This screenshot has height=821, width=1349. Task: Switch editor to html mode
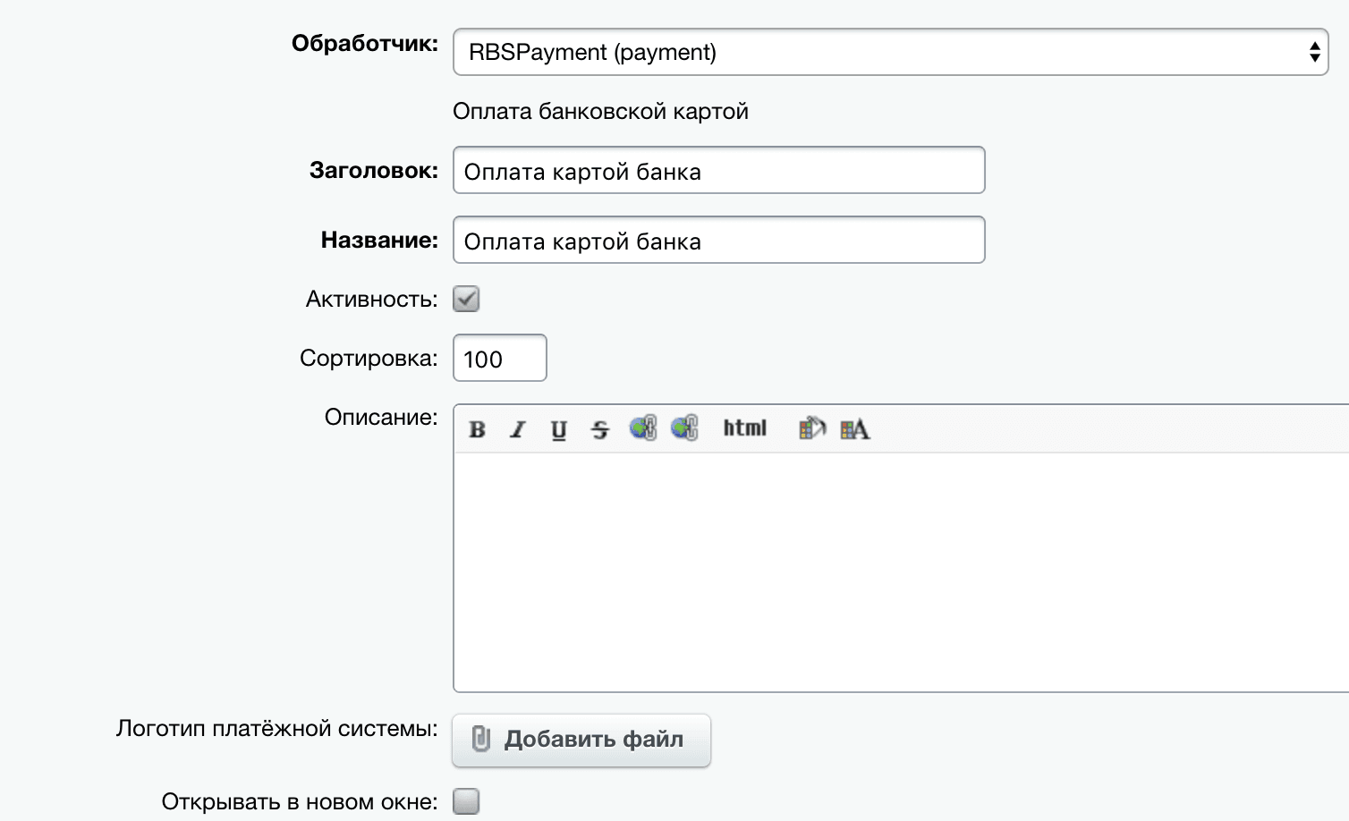[745, 428]
